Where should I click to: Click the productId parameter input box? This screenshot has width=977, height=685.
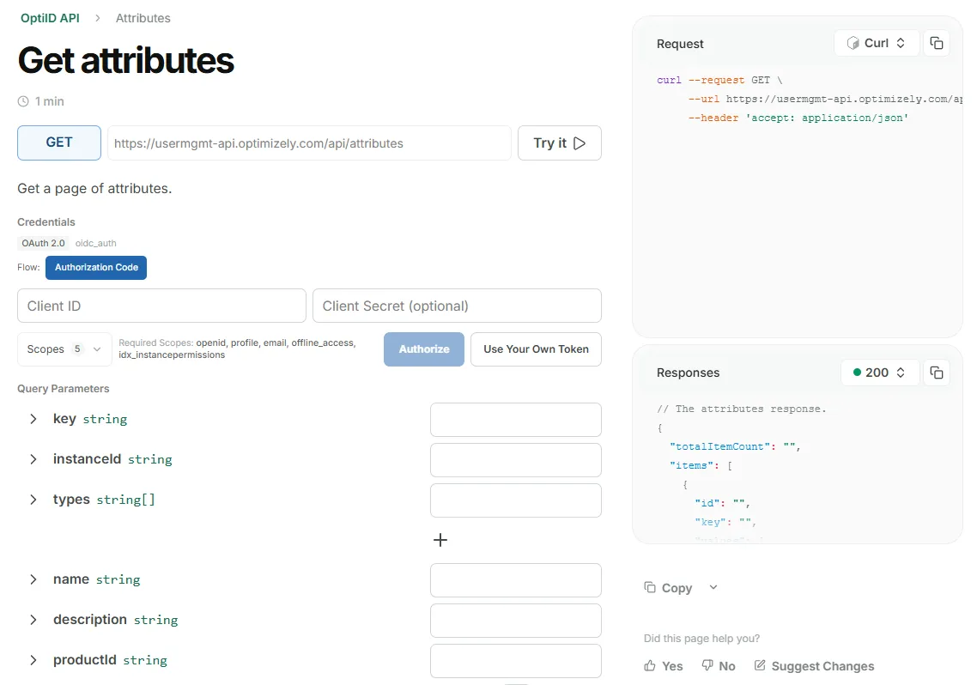(x=515, y=661)
